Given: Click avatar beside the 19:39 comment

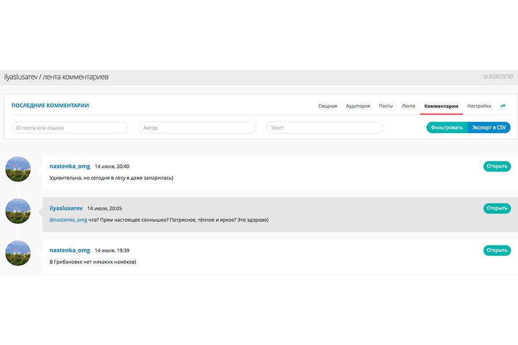Looking at the screenshot, I should pos(18,253).
